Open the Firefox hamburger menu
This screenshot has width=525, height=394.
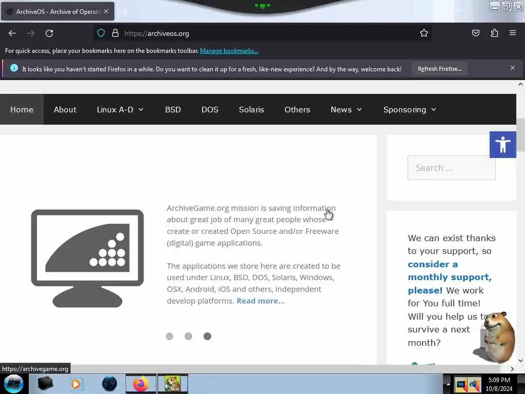513,33
